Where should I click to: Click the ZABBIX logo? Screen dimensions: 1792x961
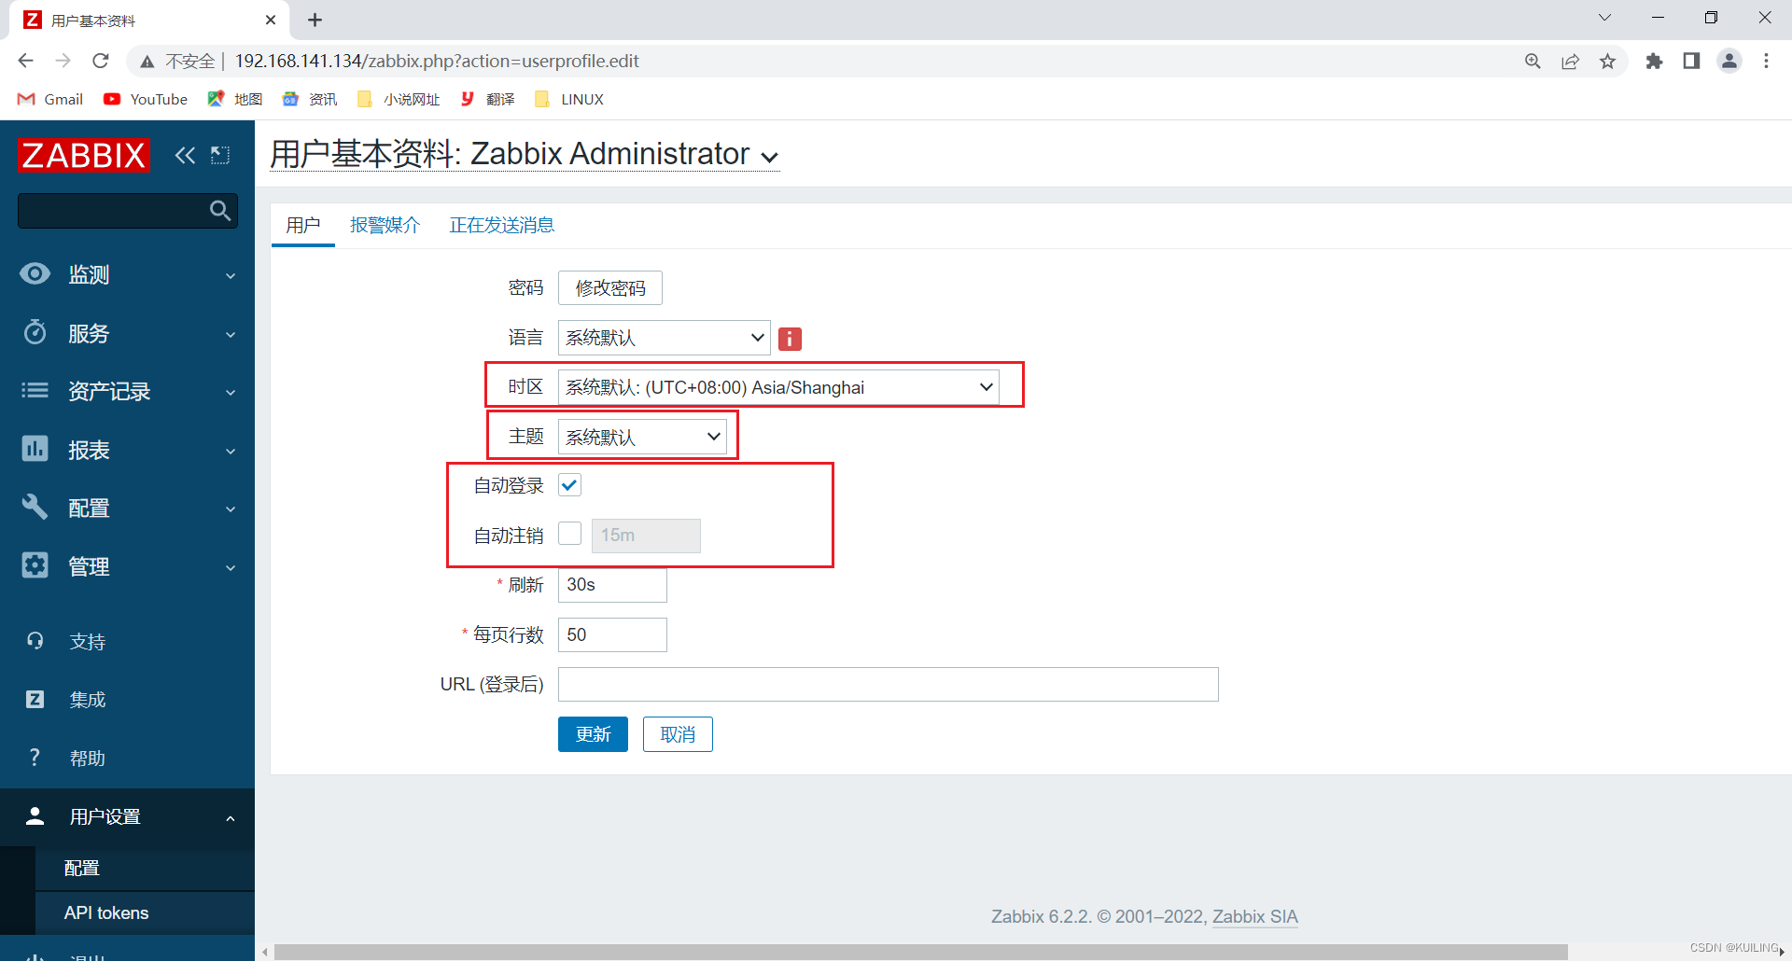(x=84, y=155)
